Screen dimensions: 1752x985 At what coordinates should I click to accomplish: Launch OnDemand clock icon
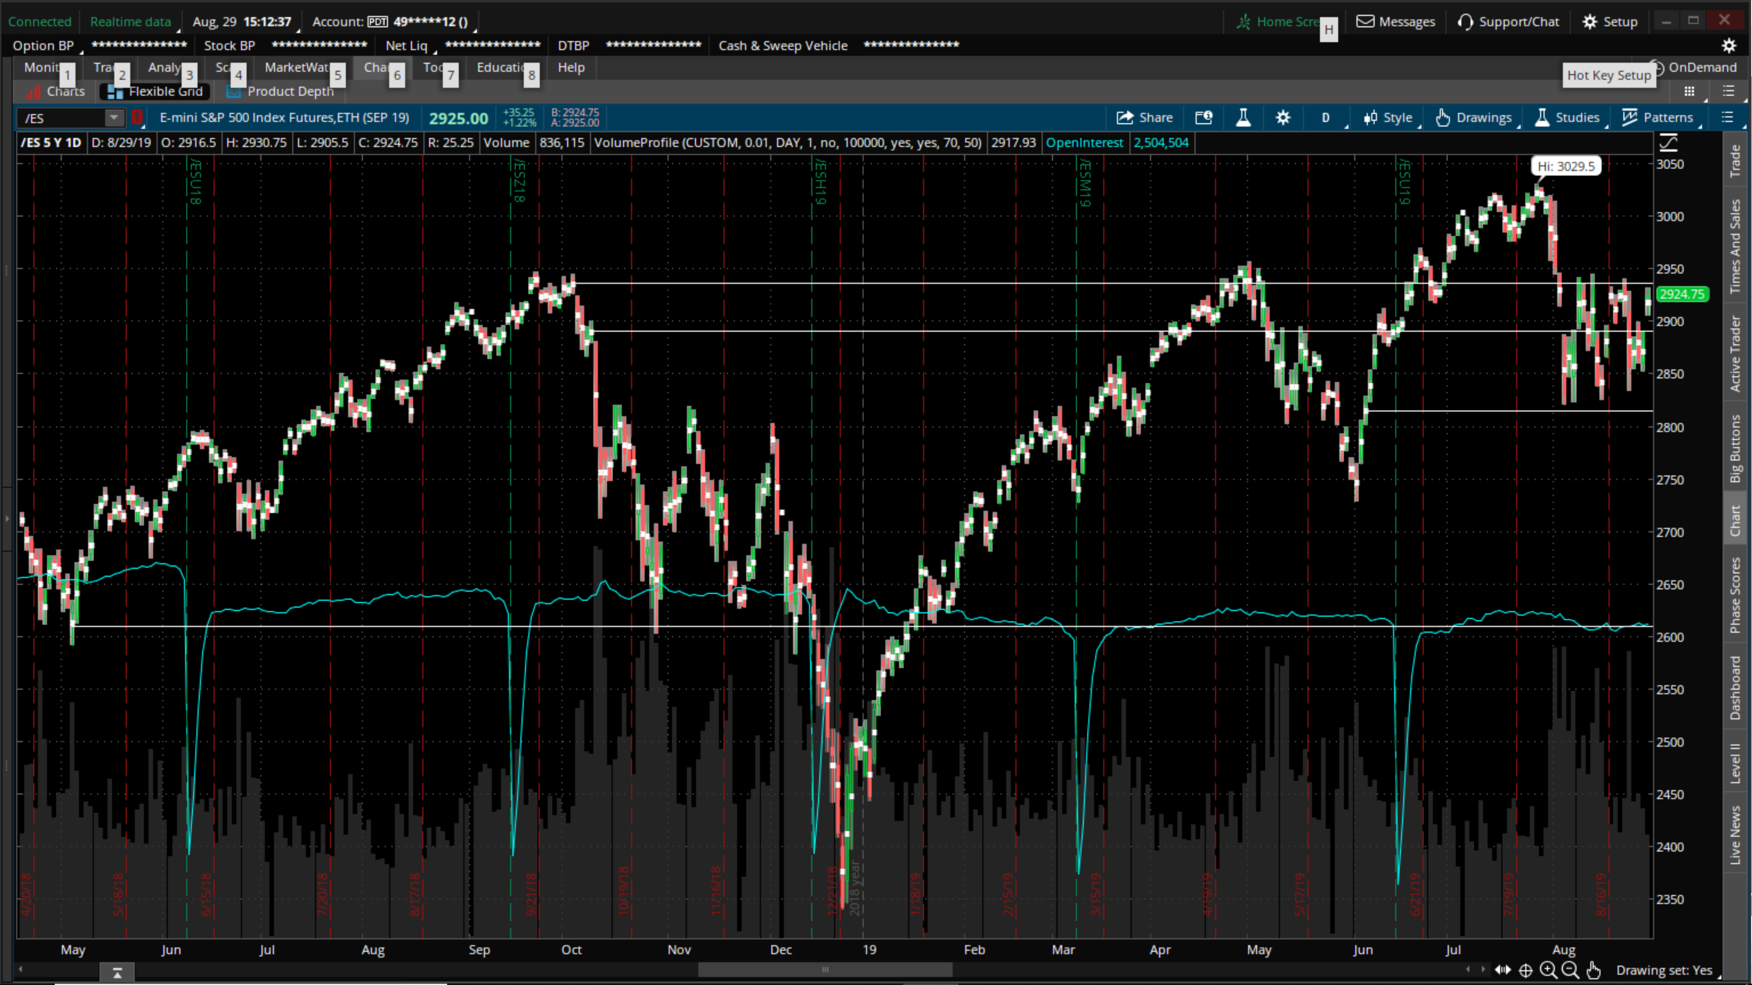(x=1658, y=67)
